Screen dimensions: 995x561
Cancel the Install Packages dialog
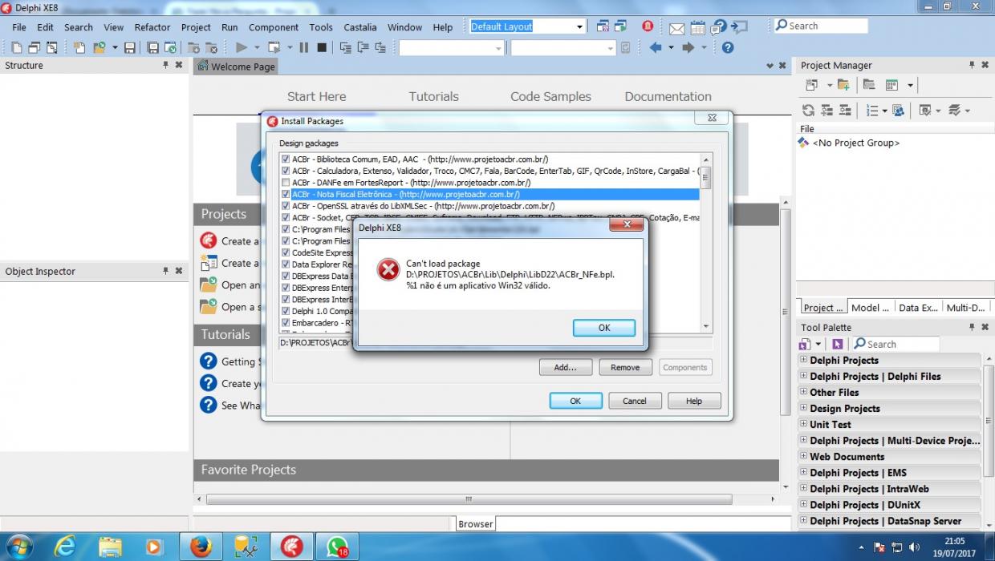pos(634,401)
